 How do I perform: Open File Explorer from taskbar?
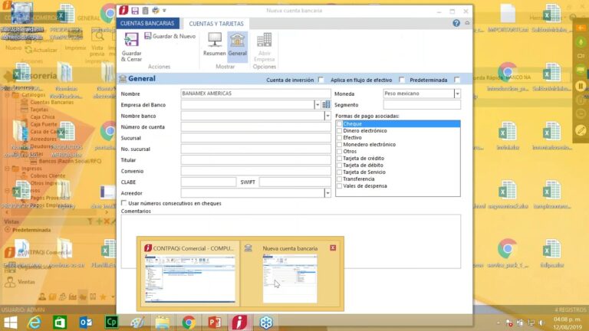[x=163, y=323]
